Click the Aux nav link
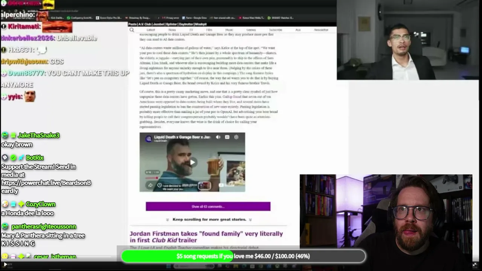The image size is (482, 271). point(298,30)
